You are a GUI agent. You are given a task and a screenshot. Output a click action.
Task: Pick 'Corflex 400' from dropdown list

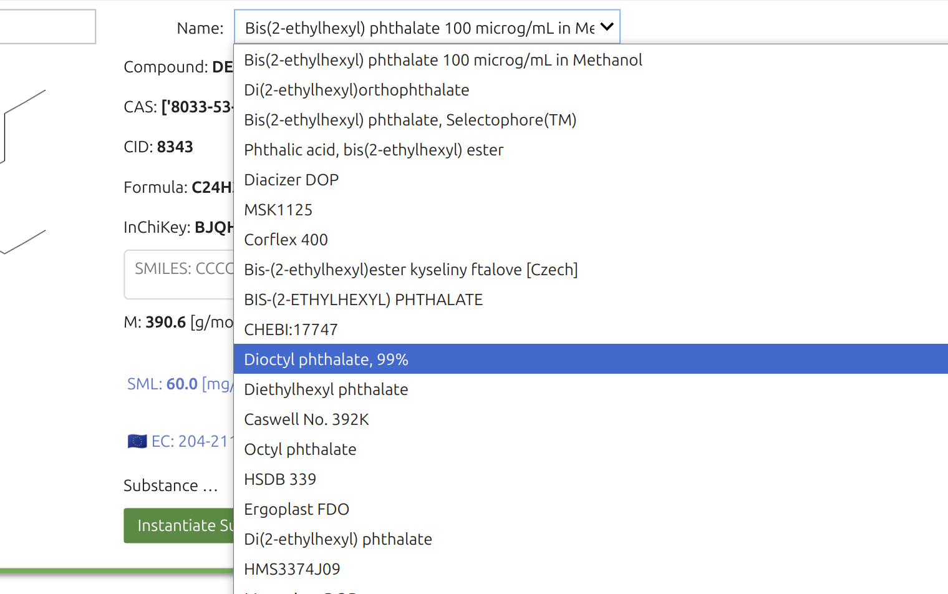coord(591,240)
